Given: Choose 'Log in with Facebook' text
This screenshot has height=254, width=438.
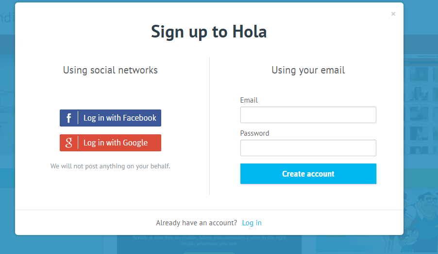Looking at the screenshot, I should coord(120,118).
